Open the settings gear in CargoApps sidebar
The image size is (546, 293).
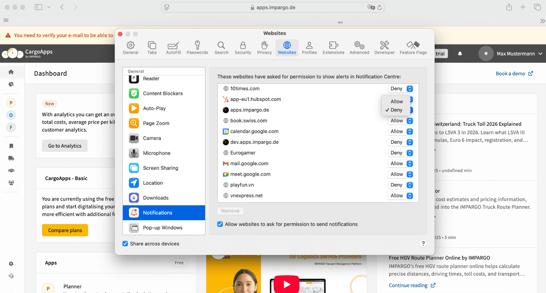[x=11, y=264]
